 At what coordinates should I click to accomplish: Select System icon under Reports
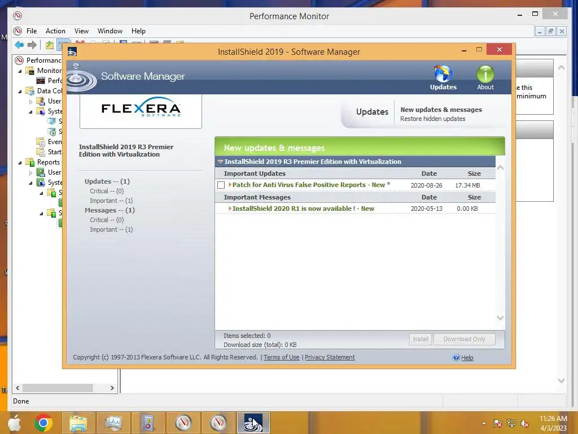coord(41,183)
